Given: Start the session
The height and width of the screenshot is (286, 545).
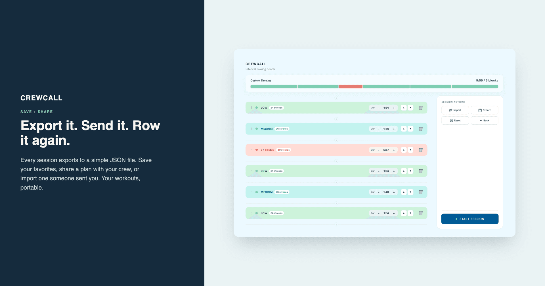Looking at the screenshot, I should click(x=470, y=219).
